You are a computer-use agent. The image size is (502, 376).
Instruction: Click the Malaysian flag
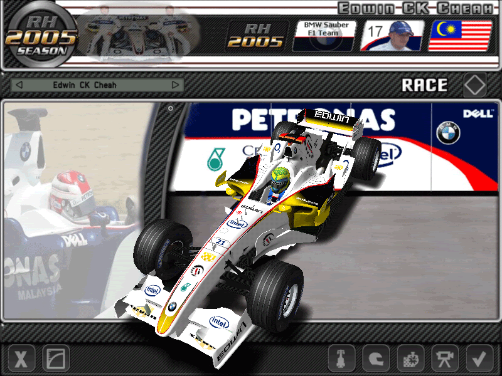[460, 35]
